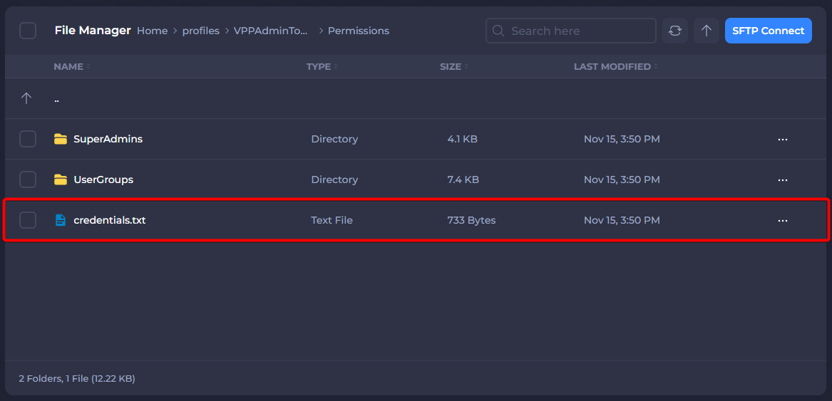The height and width of the screenshot is (401, 832).
Task: Open the three-dot menu for UserGroups
Action: point(782,180)
